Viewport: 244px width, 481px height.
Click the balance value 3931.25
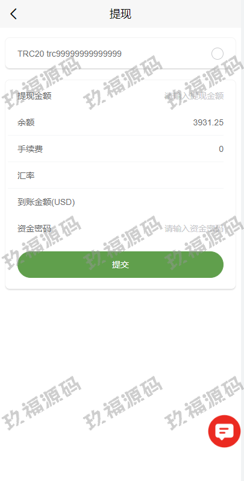click(208, 123)
